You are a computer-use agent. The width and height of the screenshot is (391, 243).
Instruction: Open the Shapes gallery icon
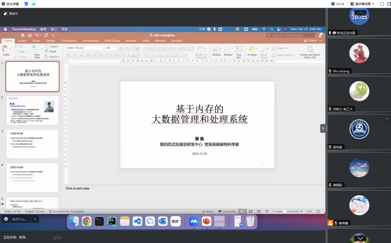tap(228, 50)
